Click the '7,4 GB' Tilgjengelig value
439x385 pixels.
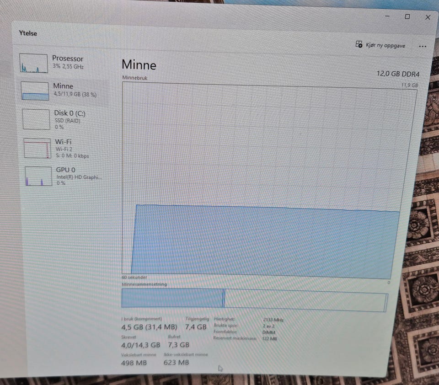pos(195,327)
